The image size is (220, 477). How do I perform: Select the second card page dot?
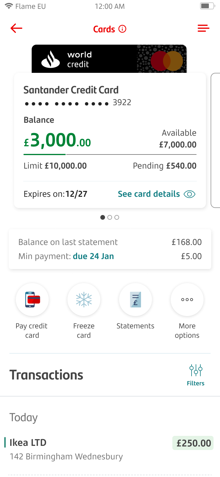tap(110, 217)
